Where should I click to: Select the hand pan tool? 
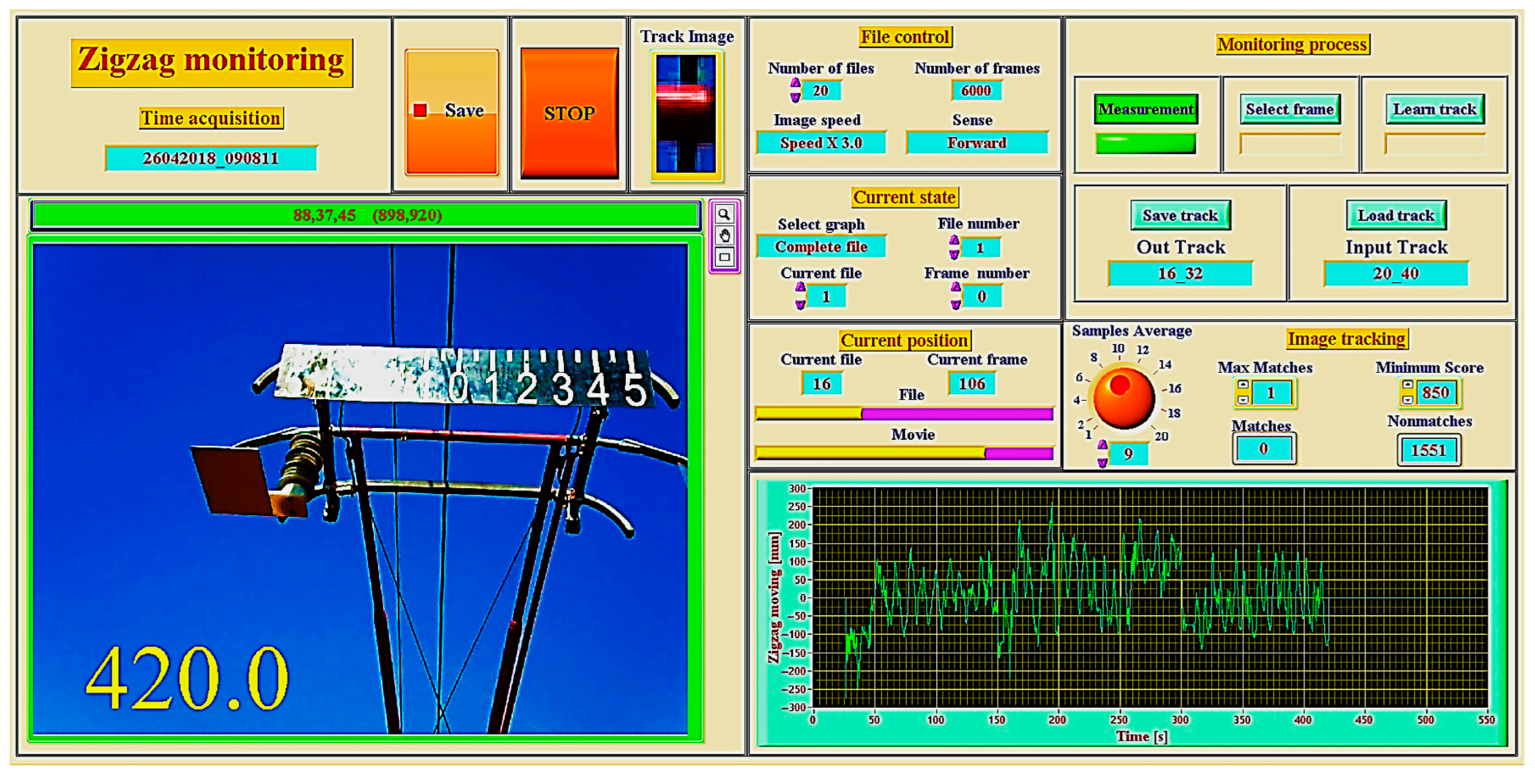724,235
